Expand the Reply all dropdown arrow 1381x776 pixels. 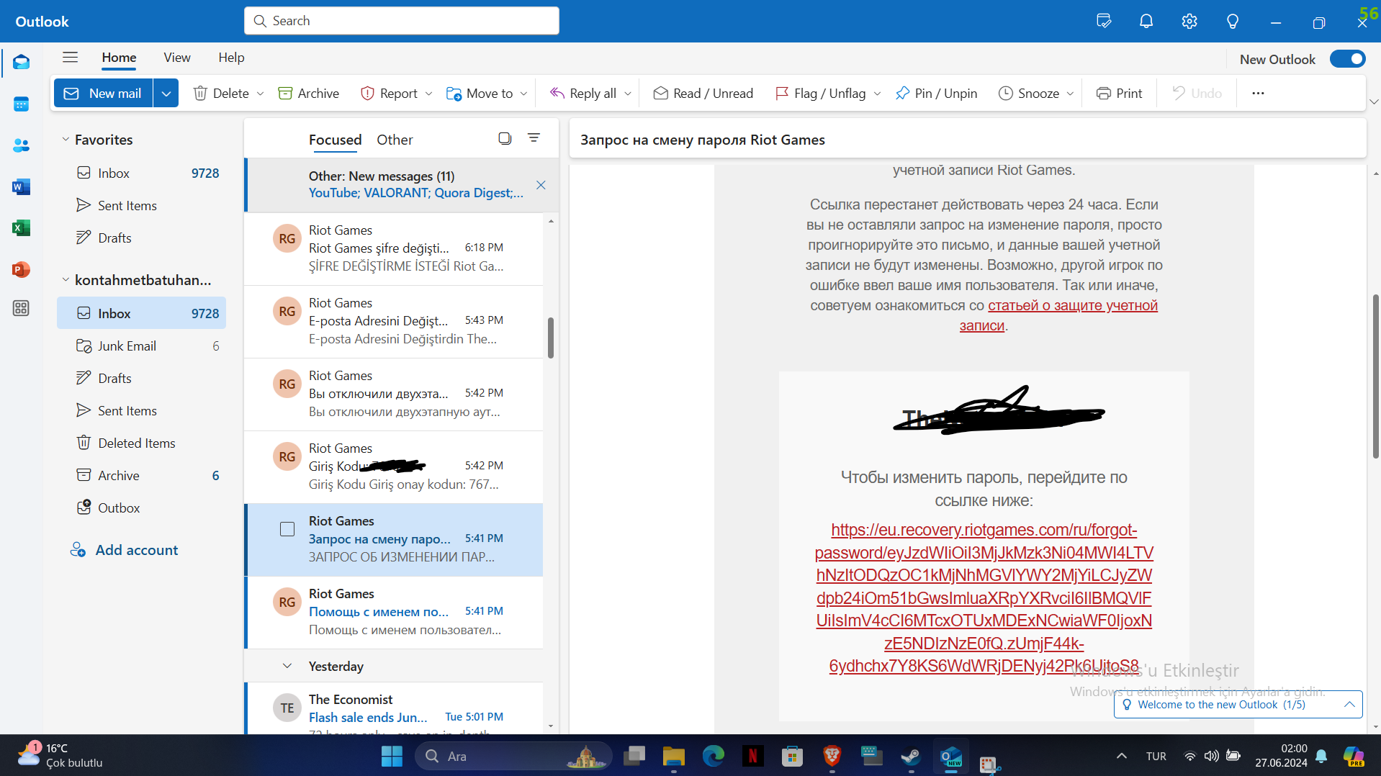pyautogui.click(x=628, y=94)
